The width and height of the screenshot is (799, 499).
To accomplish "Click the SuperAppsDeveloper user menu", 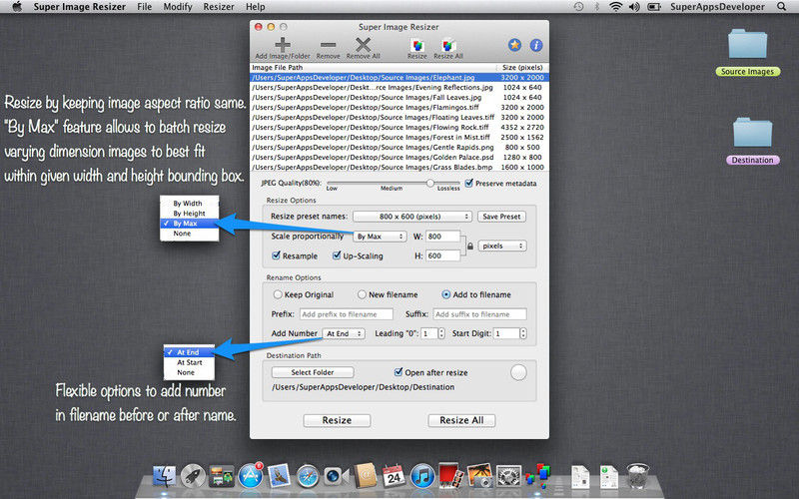I will 717,7.
